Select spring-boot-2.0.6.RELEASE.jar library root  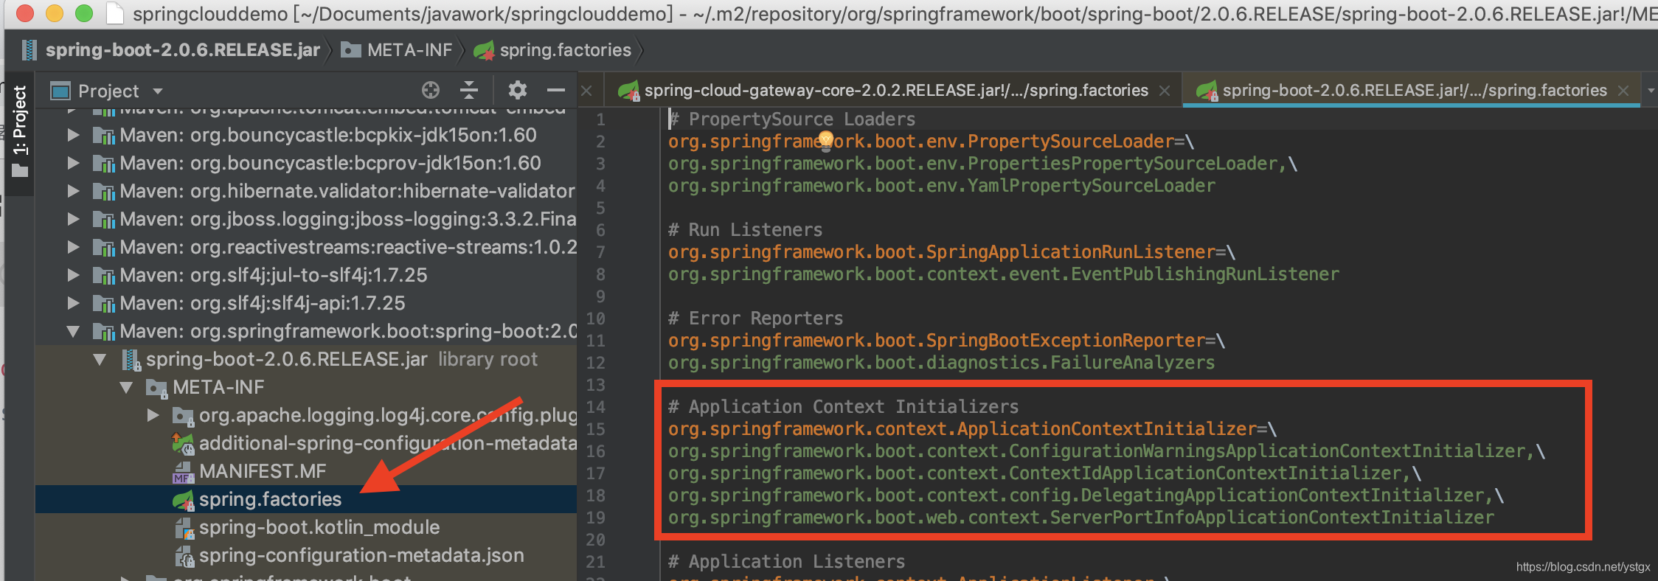(x=306, y=359)
